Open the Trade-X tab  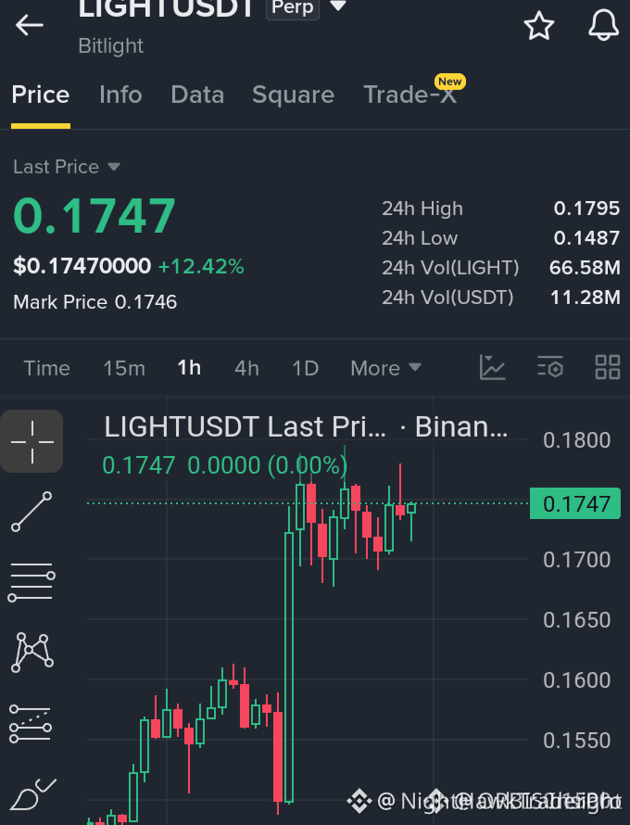pos(410,95)
